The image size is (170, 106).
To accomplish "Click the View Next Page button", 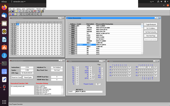I will [x=151, y=36].
